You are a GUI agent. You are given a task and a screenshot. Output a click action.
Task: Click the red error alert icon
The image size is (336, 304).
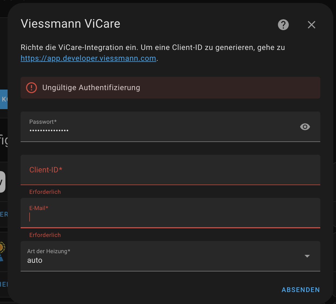[31, 88]
